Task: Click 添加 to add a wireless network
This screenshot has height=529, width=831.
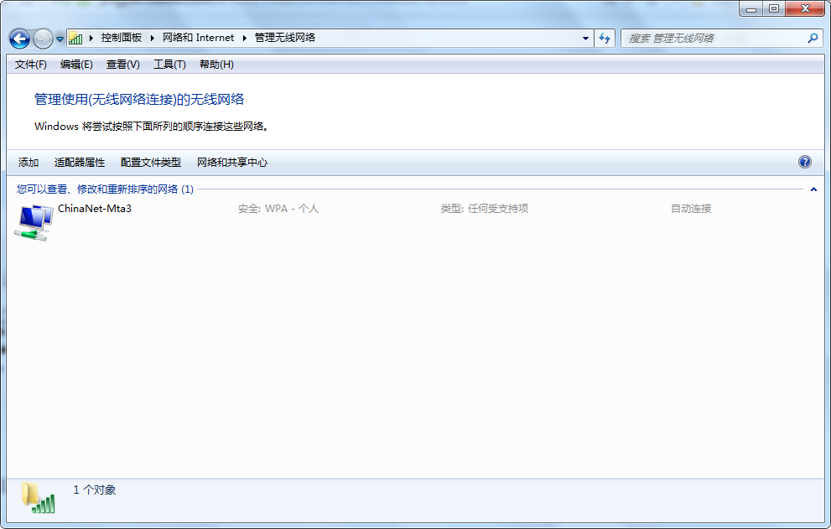Action: click(29, 163)
